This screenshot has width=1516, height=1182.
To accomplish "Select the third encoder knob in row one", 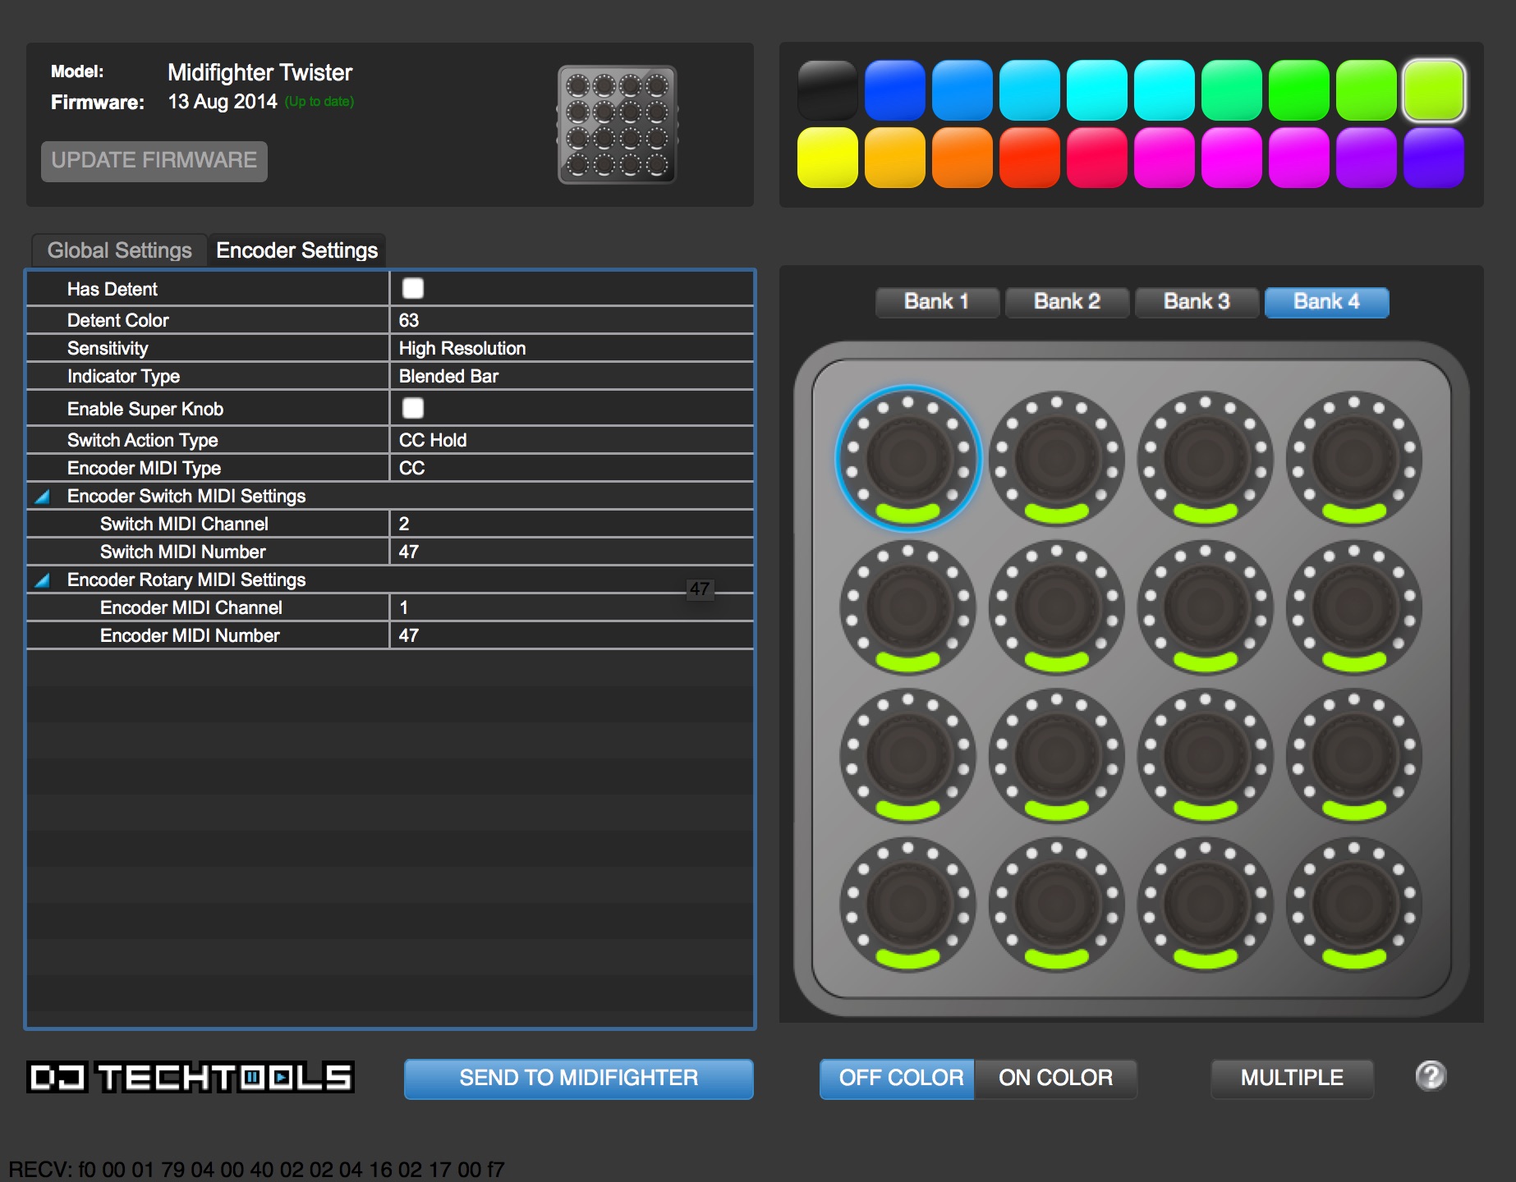I will pos(1206,458).
